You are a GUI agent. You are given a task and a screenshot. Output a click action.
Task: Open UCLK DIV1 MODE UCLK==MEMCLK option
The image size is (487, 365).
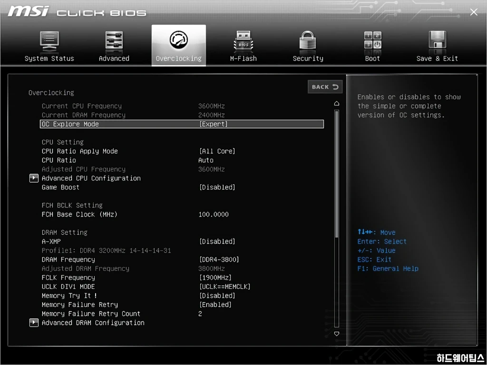[224, 286]
